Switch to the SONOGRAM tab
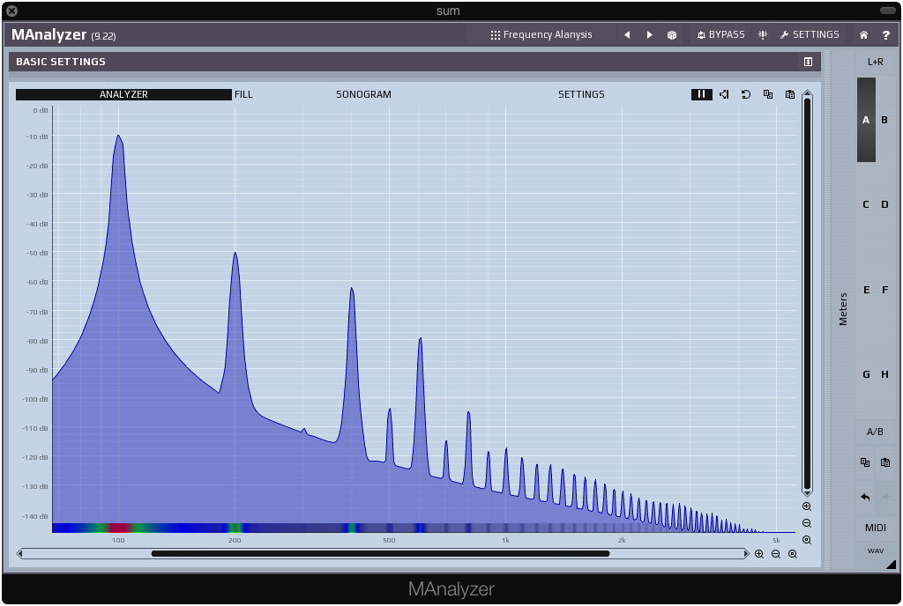The image size is (903, 606). pyautogui.click(x=363, y=94)
